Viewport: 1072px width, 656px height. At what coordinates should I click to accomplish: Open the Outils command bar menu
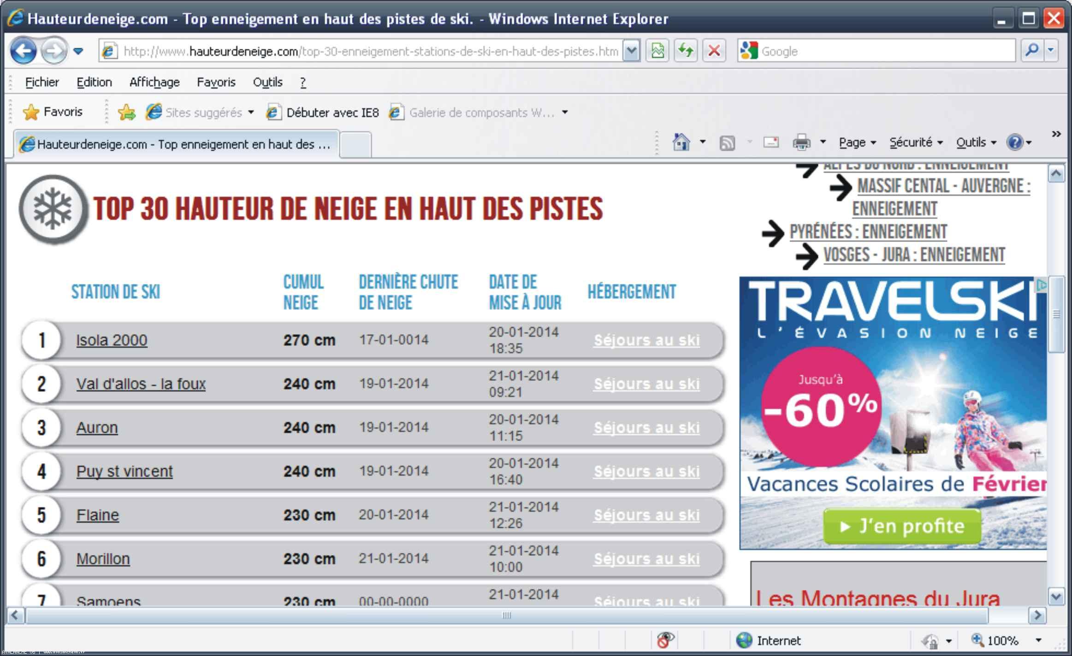[976, 142]
